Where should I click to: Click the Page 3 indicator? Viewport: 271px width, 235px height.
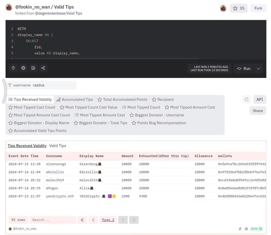[108, 220]
